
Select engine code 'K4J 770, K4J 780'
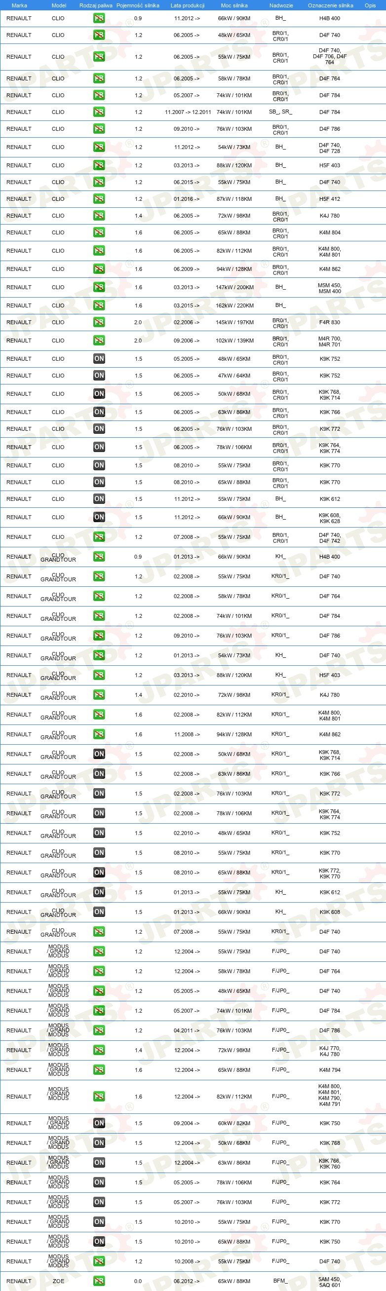(x=330, y=1051)
